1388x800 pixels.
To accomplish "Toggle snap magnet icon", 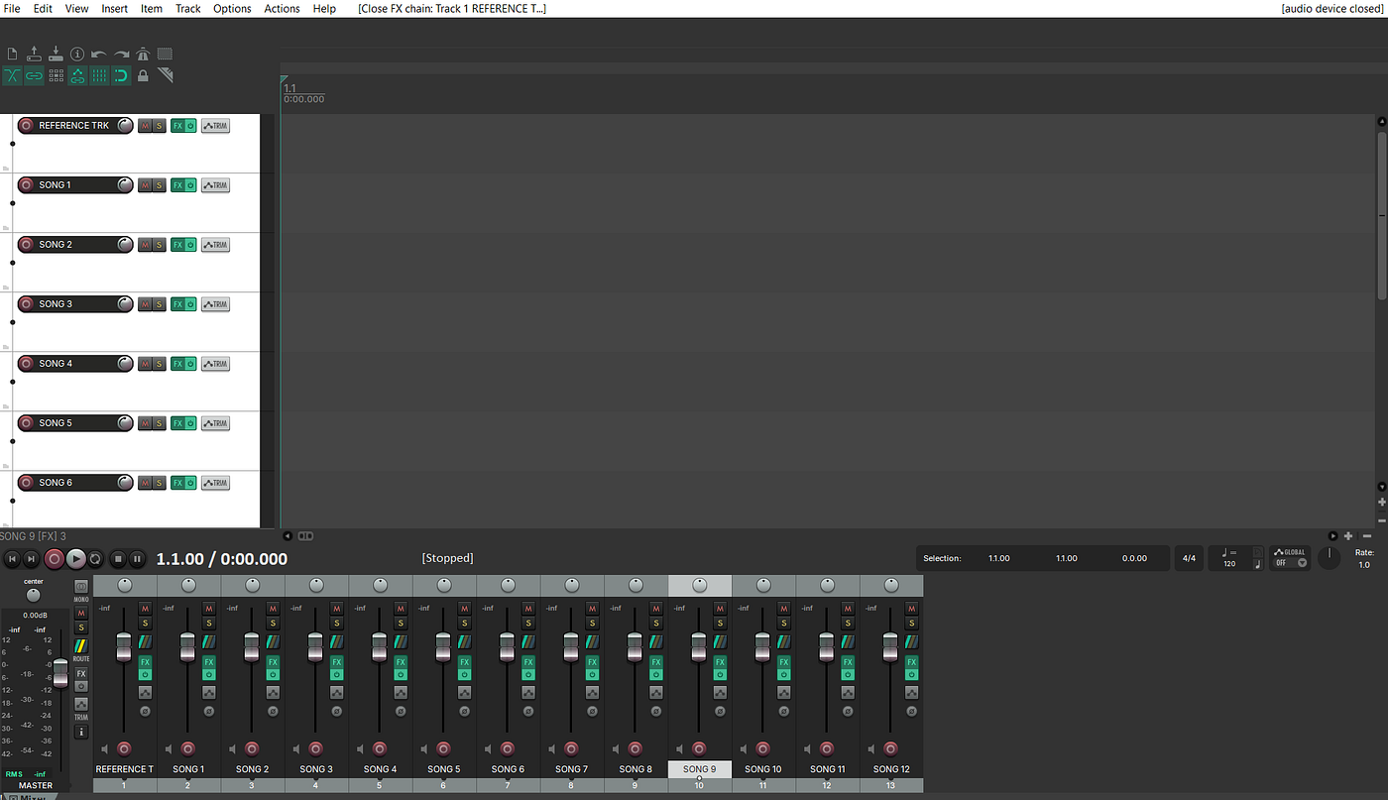I will tap(121, 75).
